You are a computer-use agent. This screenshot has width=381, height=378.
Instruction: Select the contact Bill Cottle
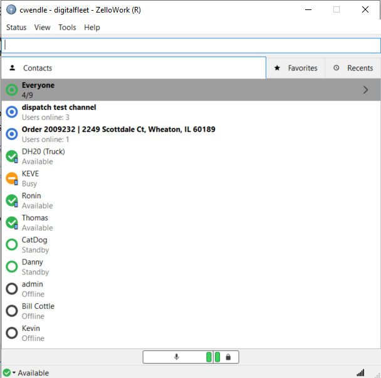point(38,306)
